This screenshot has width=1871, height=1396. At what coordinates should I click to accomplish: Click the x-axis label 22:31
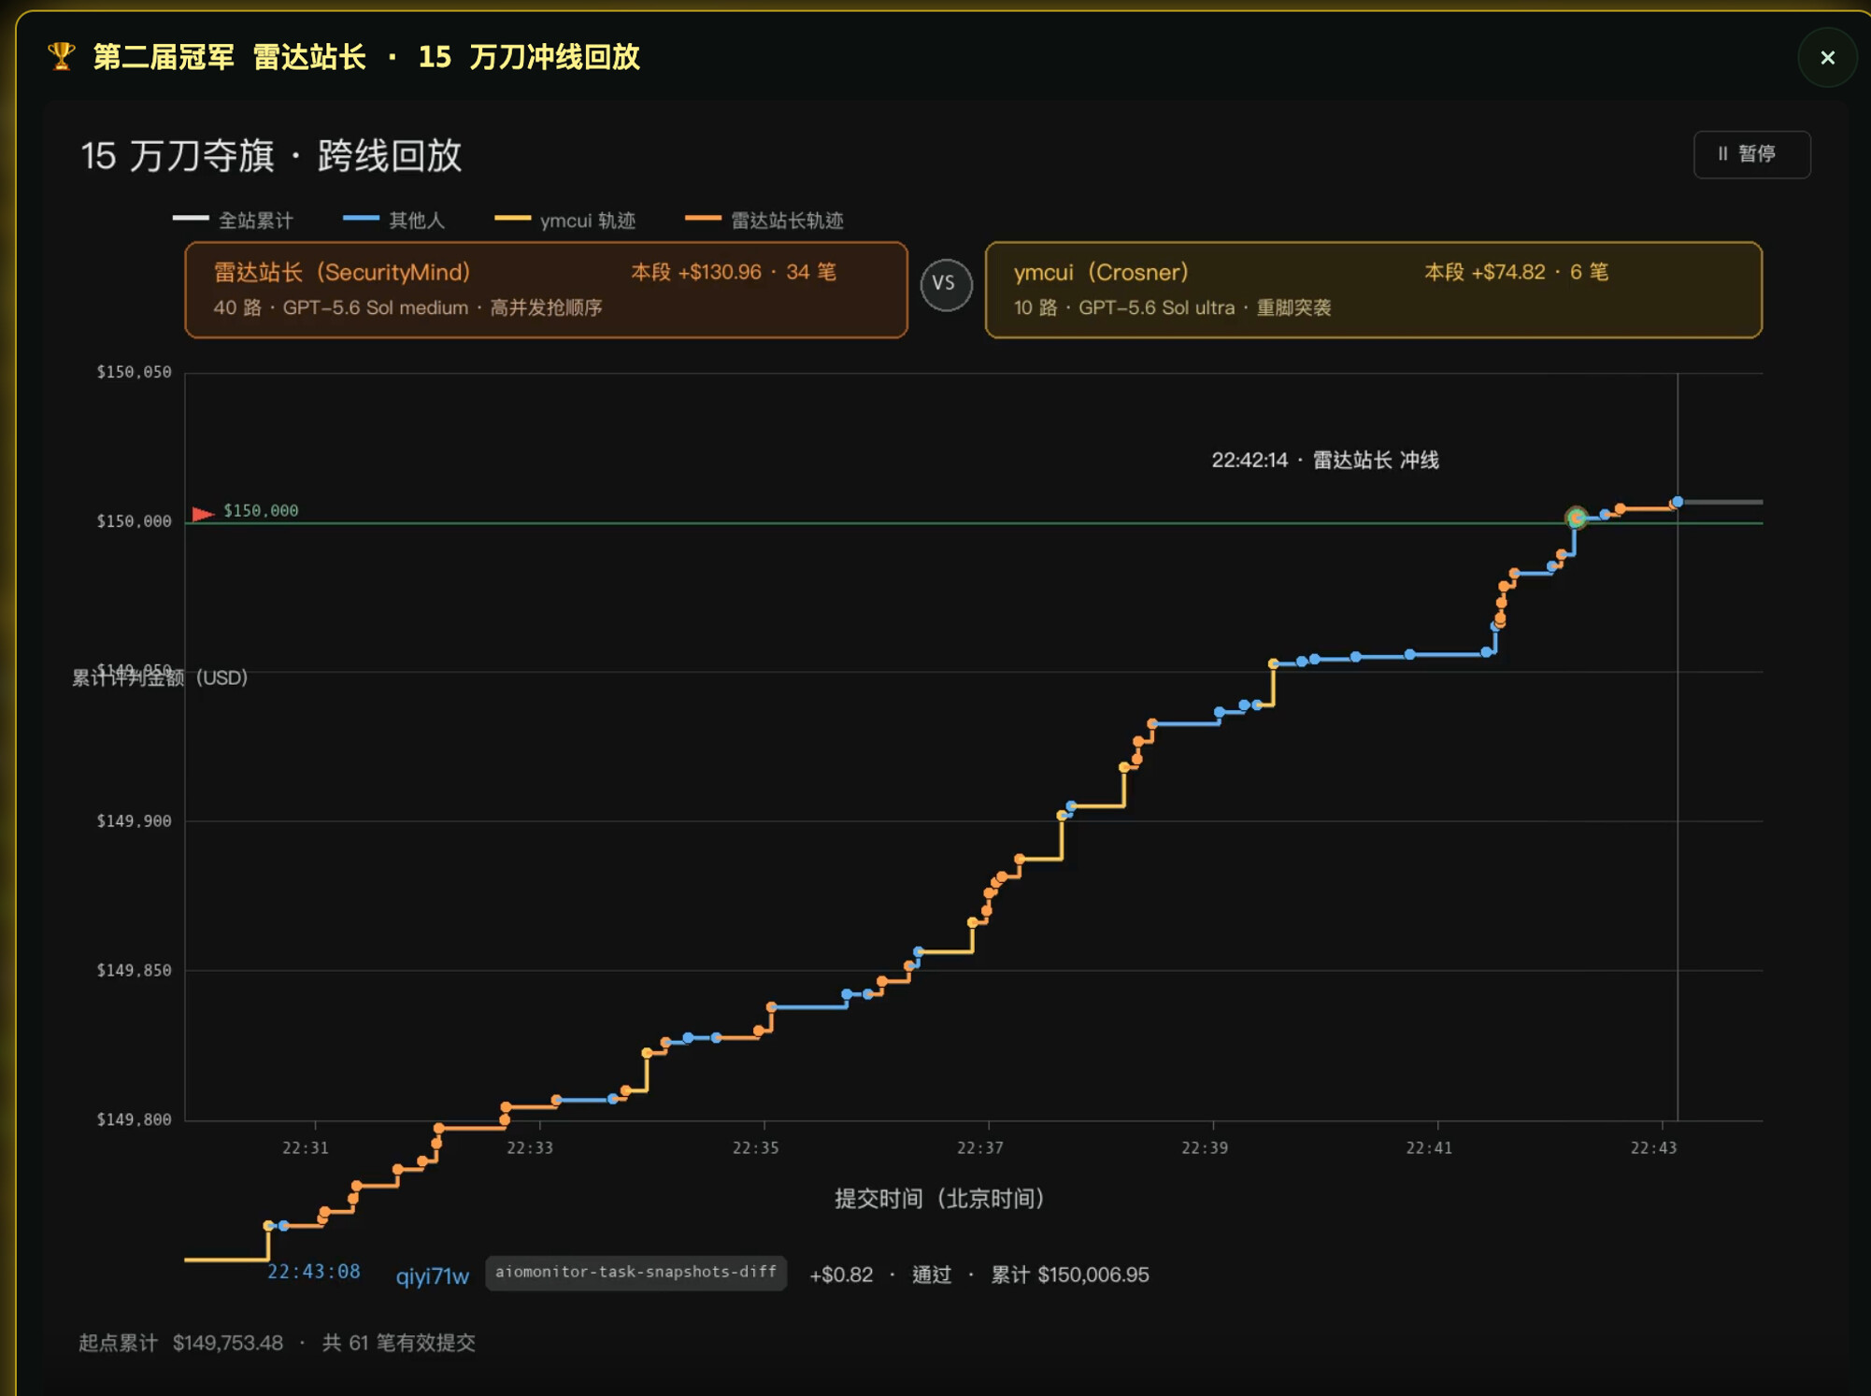pyautogui.click(x=306, y=1147)
